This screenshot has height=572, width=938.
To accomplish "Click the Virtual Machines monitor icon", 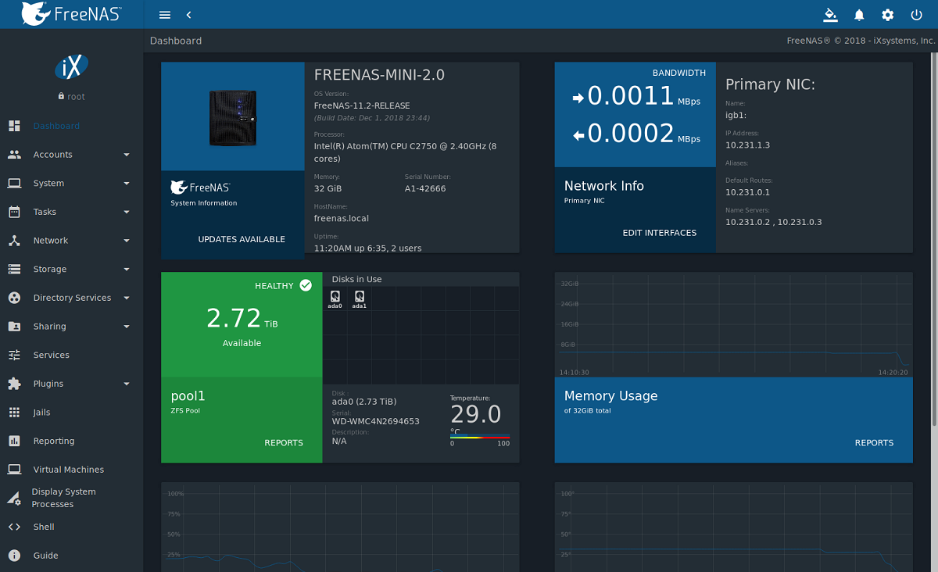I will pos(14,470).
